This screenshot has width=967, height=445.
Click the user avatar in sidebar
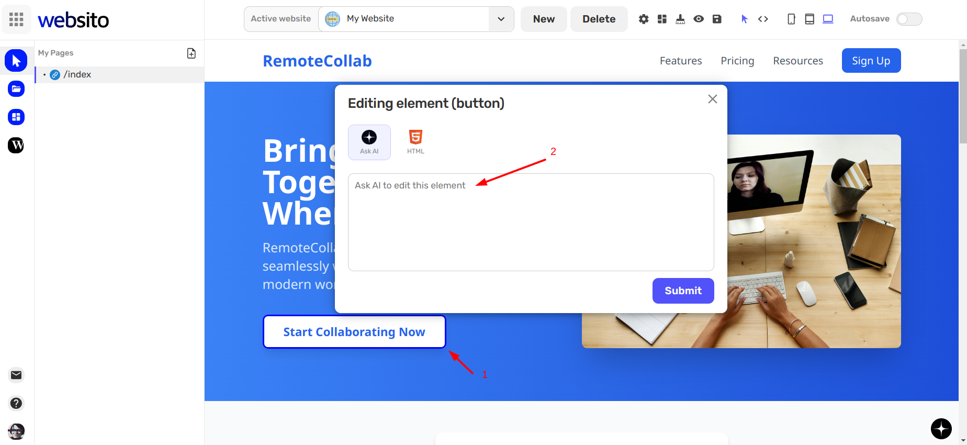tap(16, 431)
